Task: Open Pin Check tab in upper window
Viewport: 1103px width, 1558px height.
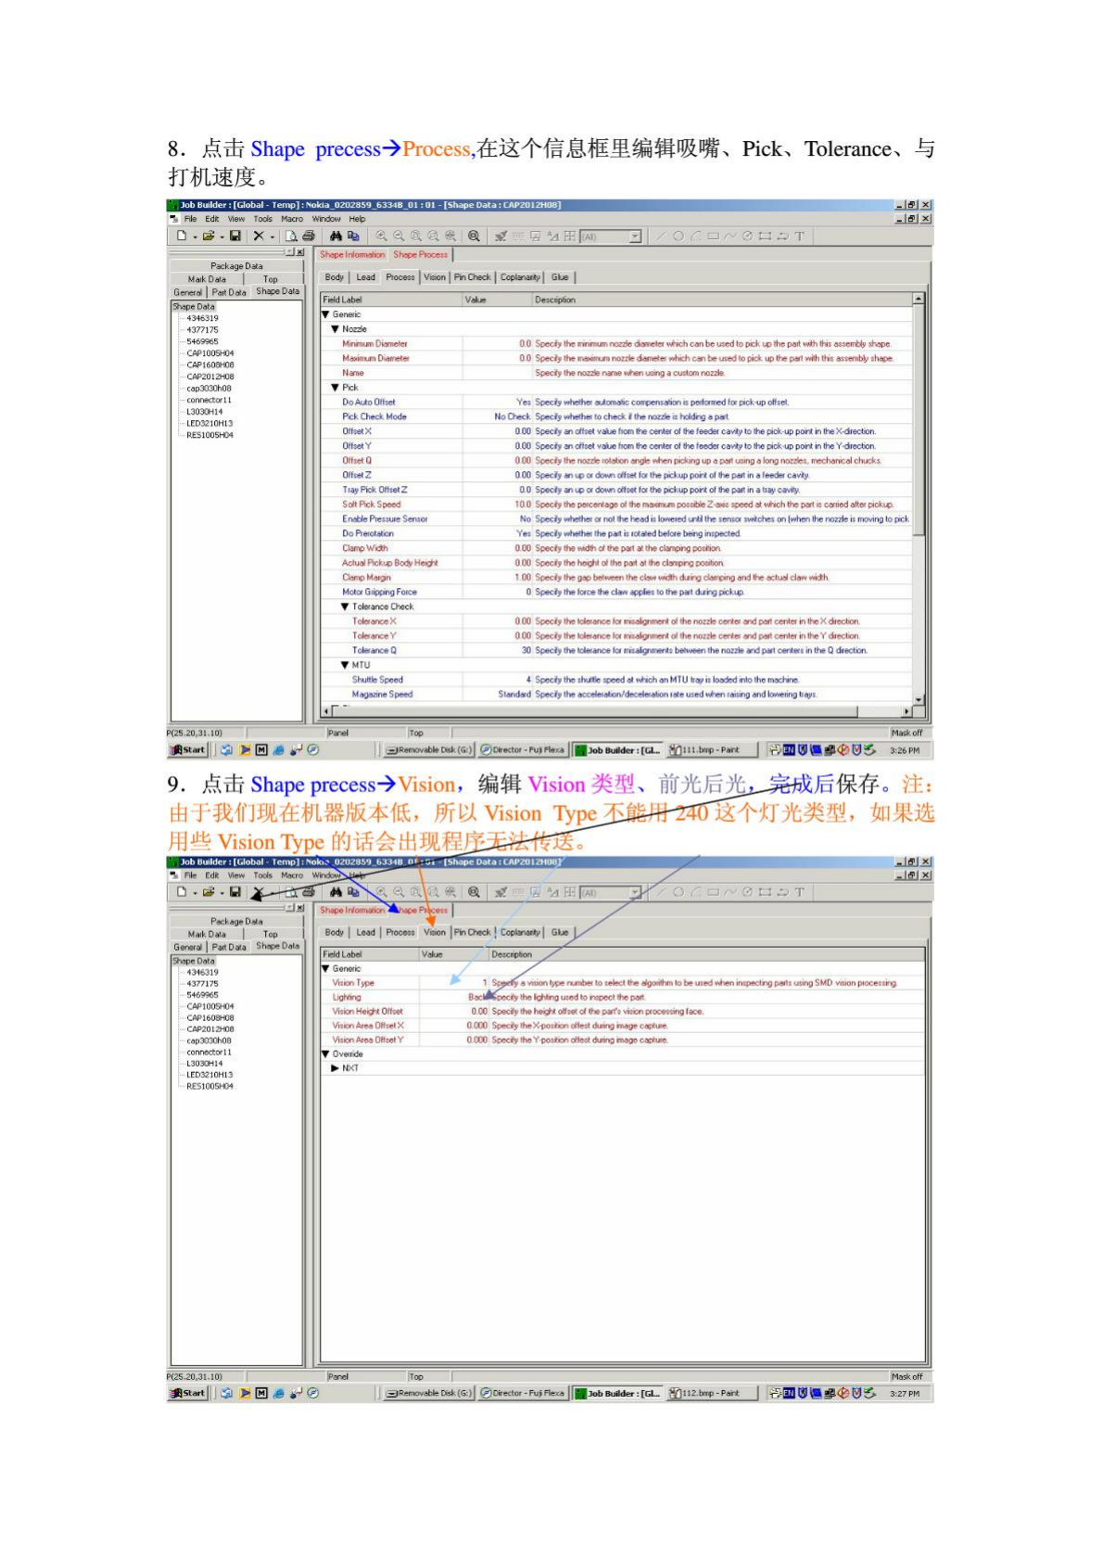Action: [x=473, y=277]
